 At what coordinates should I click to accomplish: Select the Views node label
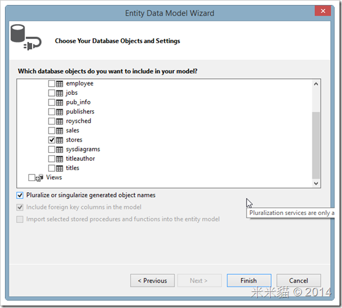54,177
